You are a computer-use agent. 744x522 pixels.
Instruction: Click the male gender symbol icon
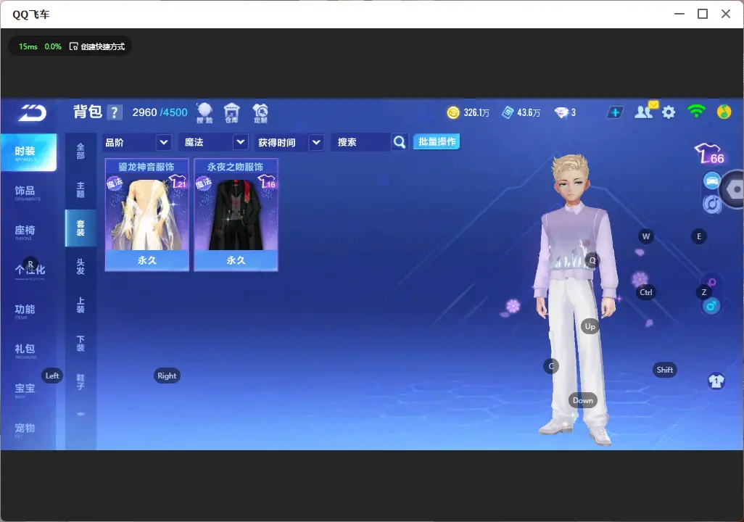pos(711,306)
